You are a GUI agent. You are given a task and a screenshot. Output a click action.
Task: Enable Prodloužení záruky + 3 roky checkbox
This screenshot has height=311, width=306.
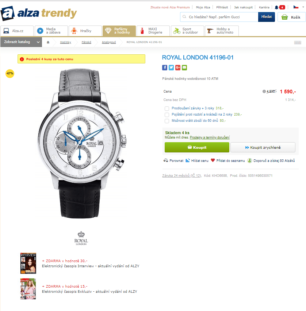coord(167,109)
